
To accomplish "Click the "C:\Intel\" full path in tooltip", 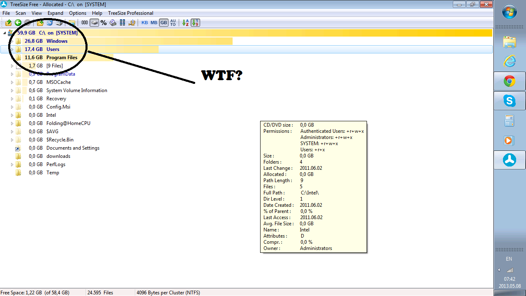I will pyautogui.click(x=310, y=193).
